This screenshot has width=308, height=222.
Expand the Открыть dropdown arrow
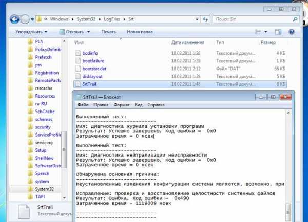89,32
